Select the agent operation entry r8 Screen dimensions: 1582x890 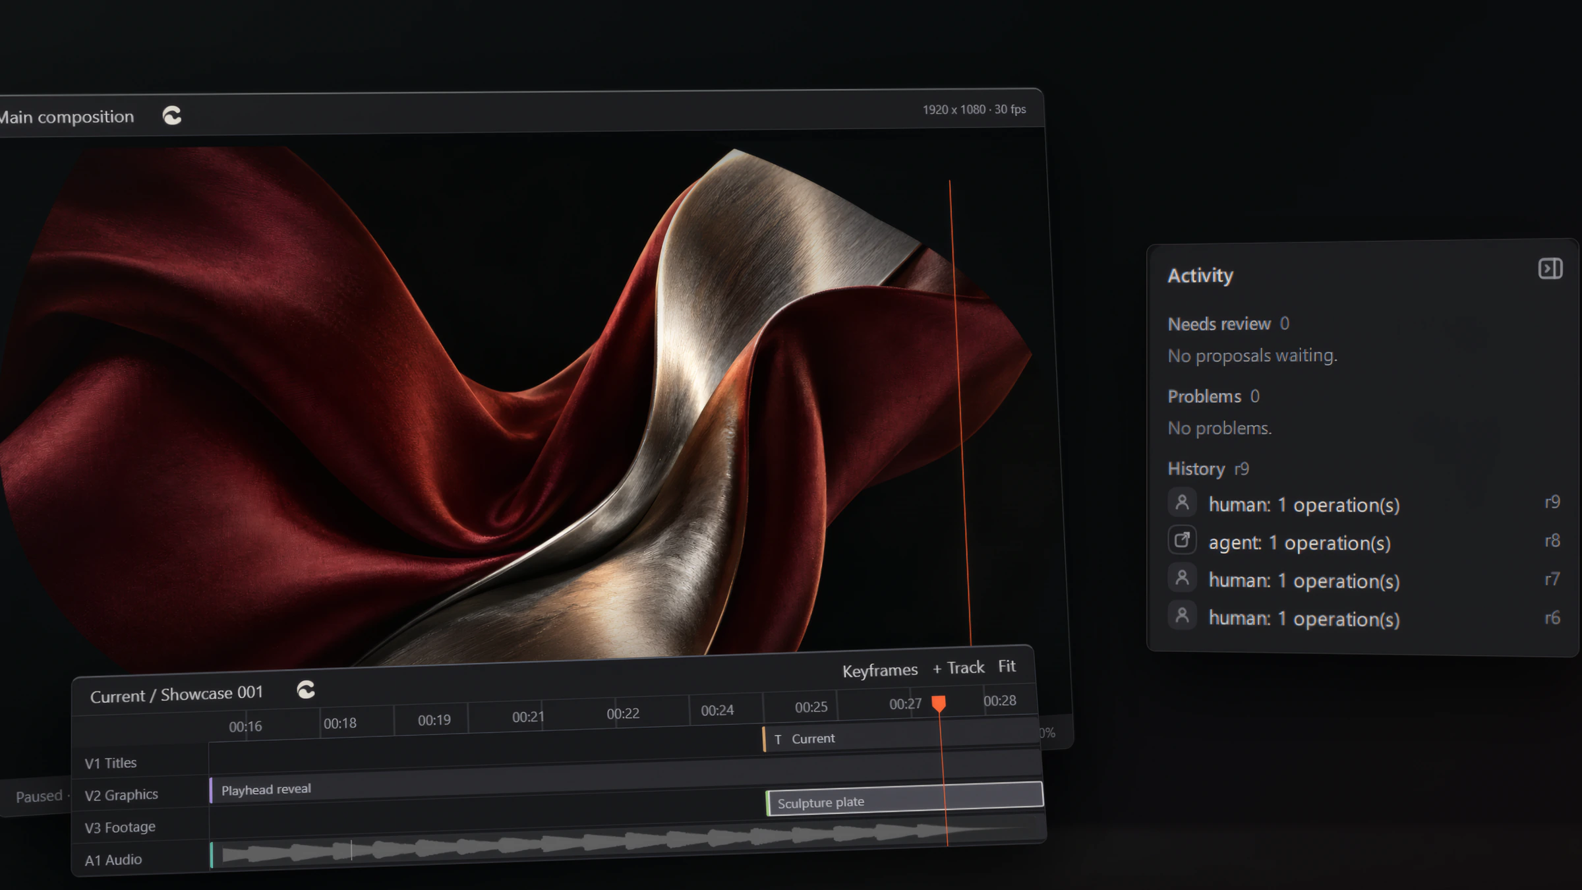point(1364,542)
